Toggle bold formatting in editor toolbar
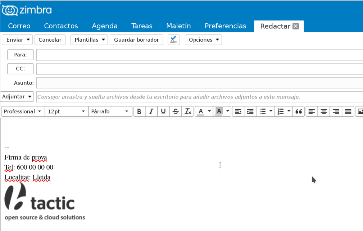 click(x=139, y=112)
